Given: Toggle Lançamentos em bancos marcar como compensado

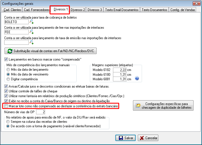Looking at the screenshot, I should pos(6,59).
